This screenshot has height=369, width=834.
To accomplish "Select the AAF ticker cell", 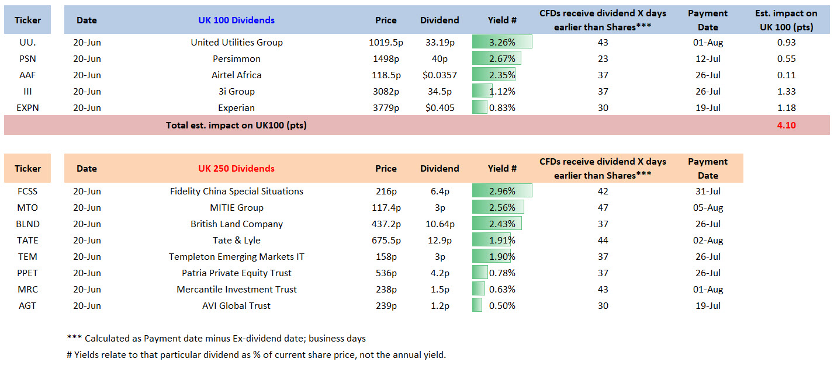I will point(27,75).
